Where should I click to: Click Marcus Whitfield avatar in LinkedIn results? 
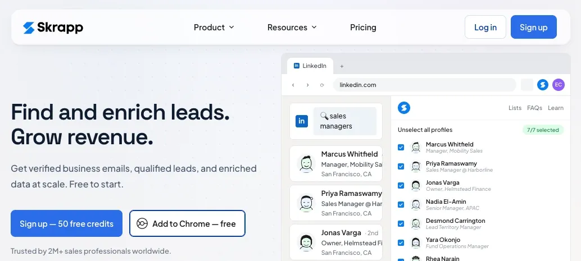pyautogui.click(x=306, y=164)
